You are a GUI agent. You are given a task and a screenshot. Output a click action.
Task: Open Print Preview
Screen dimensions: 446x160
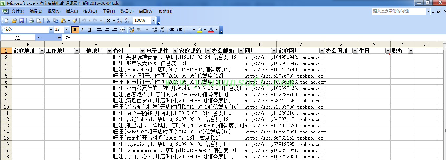[x=39, y=21]
